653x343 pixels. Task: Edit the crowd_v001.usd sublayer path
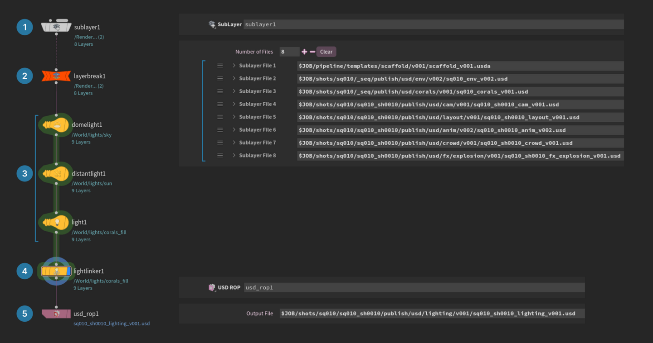(x=460, y=143)
